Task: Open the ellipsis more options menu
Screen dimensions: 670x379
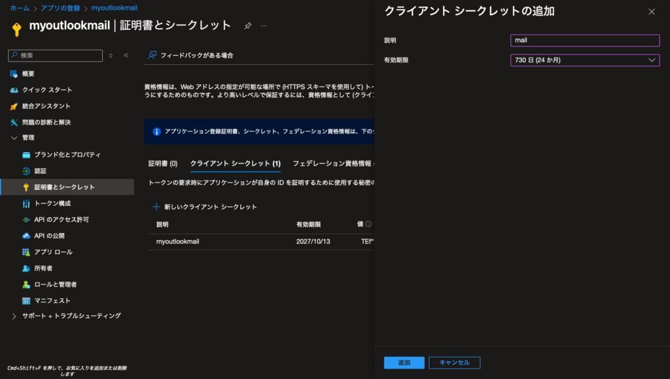Action: pyautogui.click(x=264, y=26)
